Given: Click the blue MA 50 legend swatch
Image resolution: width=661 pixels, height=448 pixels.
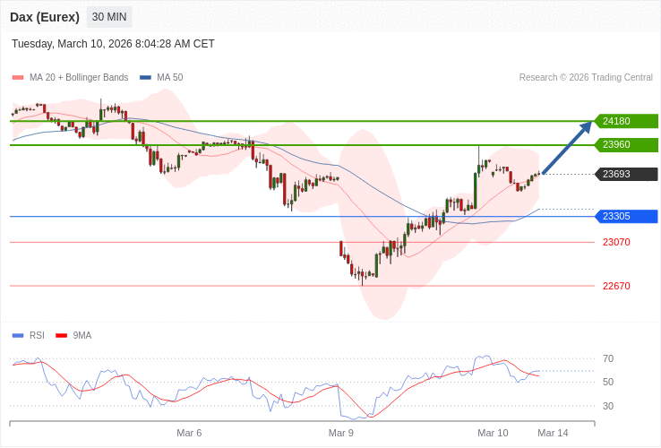Looking at the screenshot, I should pos(145,78).
